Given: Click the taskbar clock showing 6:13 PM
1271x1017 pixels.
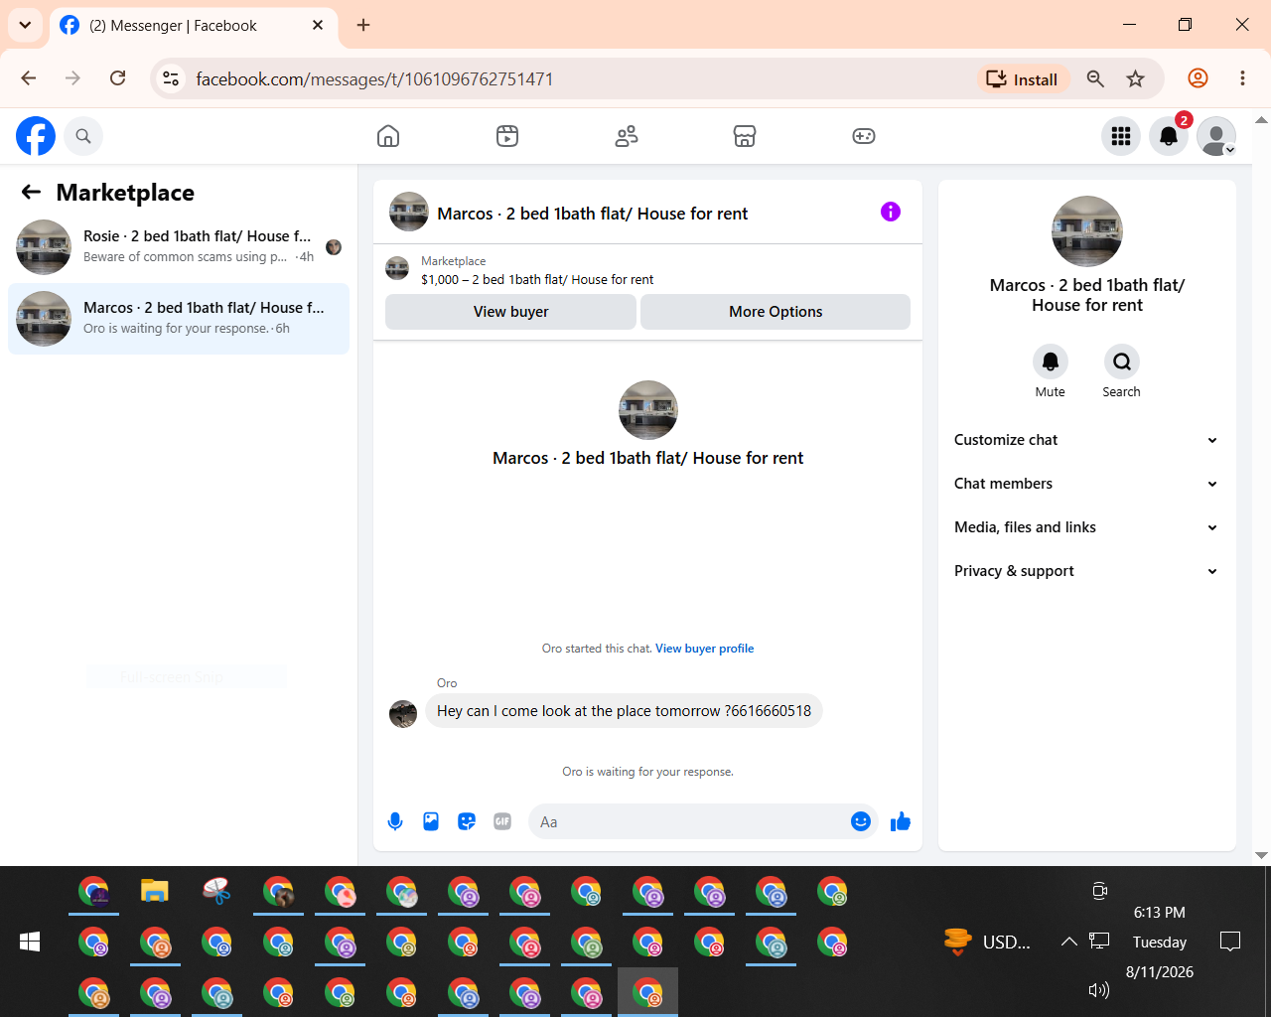Looking at the screenshot, I should click(1160, 913).
